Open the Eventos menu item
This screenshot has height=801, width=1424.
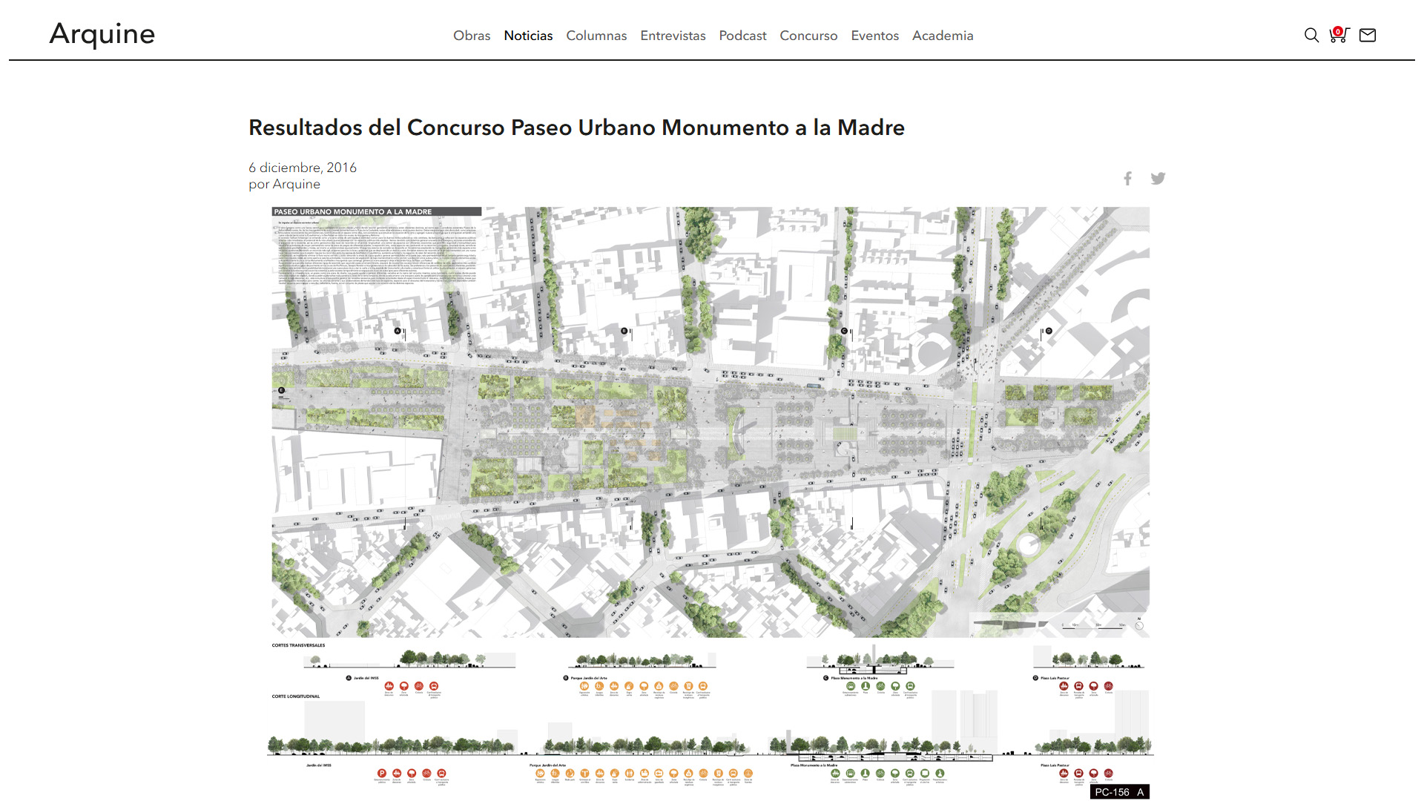[x=874, y=36]
